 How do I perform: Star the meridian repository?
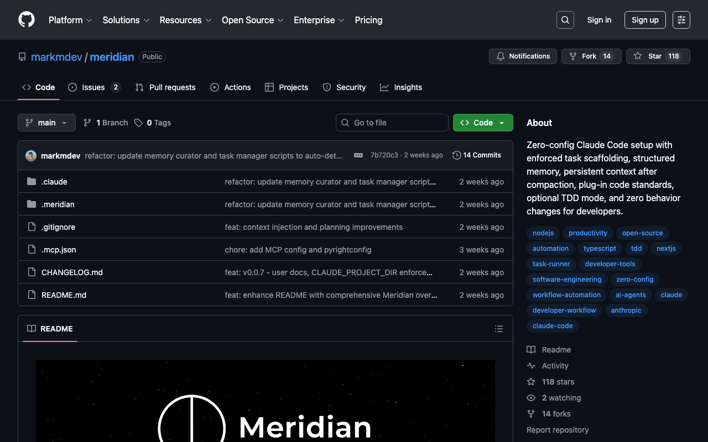[658, 56]
